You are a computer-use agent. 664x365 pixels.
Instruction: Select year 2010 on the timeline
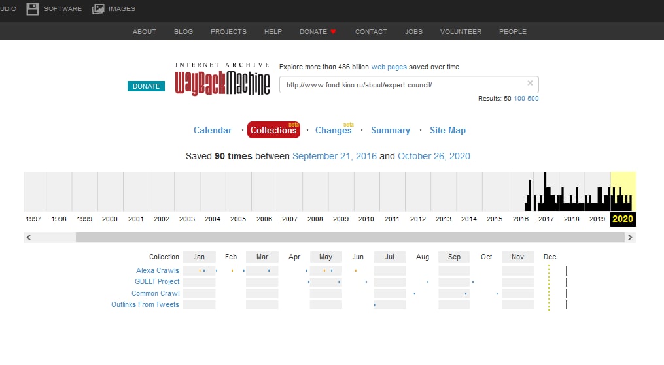(366, 219)
